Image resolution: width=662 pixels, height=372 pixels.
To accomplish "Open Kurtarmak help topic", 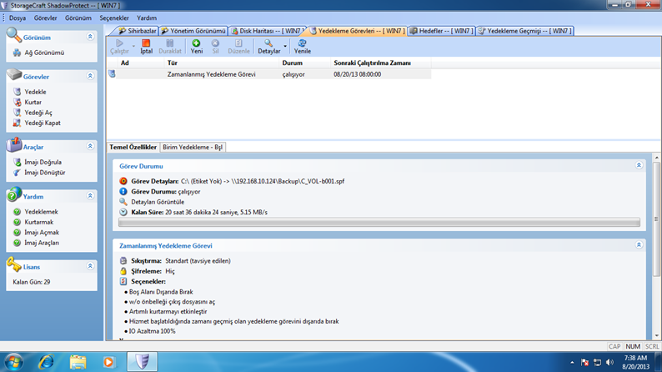I will tap(33, 222).
